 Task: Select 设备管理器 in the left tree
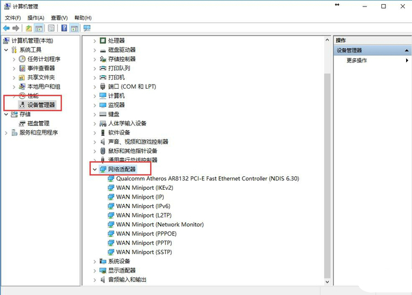[x=41, y=105]
